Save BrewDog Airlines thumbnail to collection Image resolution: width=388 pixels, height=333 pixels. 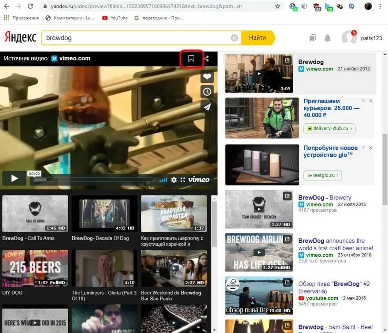click(x=287, y=239)
